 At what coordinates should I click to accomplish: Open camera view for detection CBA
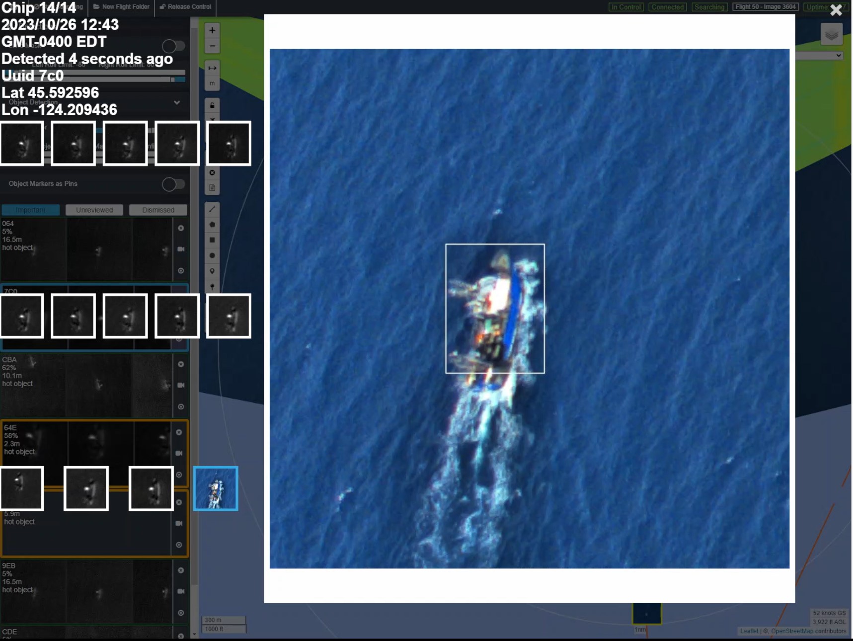point(181,385)
